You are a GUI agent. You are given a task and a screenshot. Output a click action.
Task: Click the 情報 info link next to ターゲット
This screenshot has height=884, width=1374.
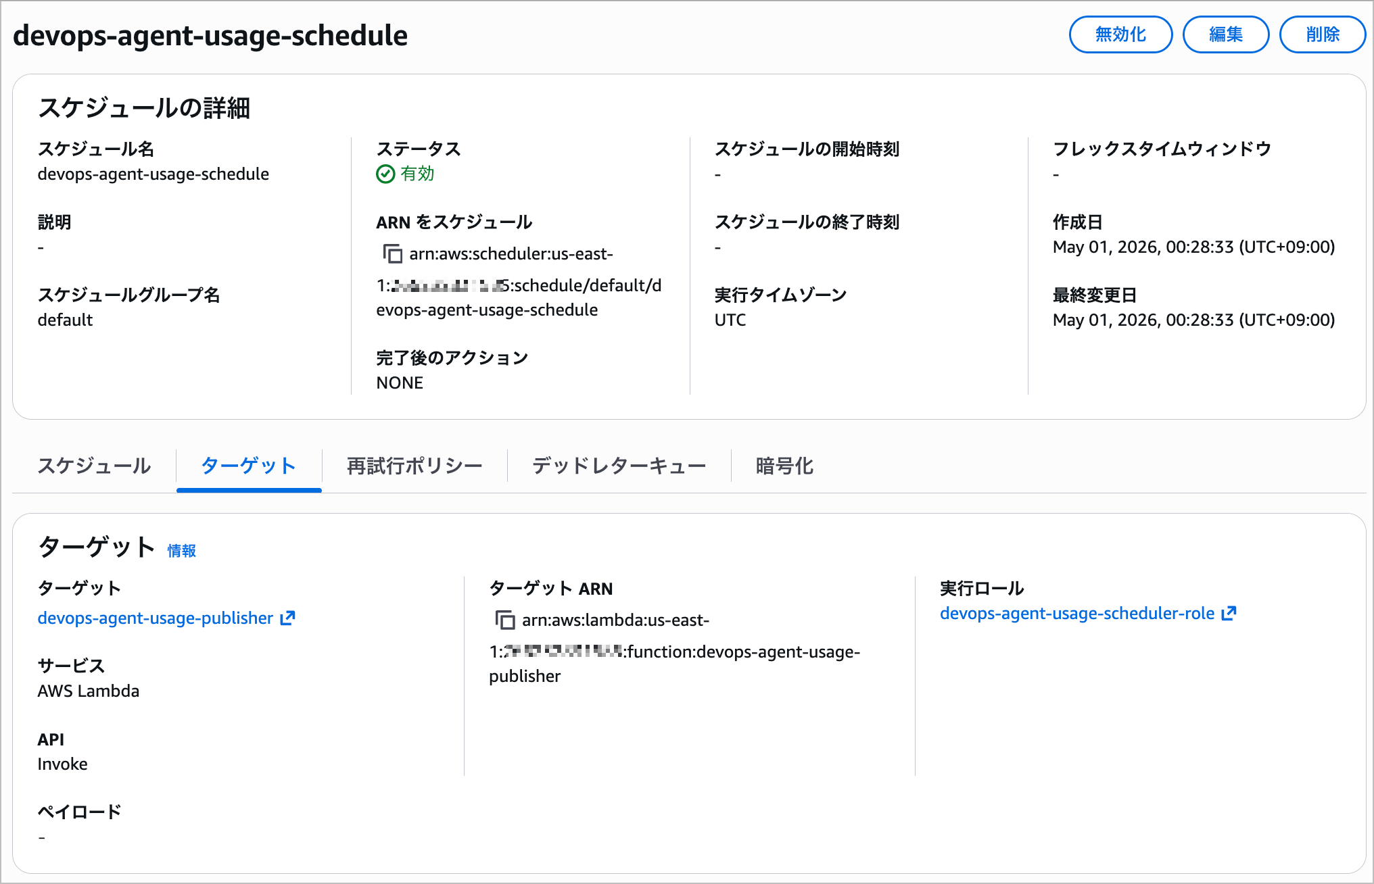(182, 551)
